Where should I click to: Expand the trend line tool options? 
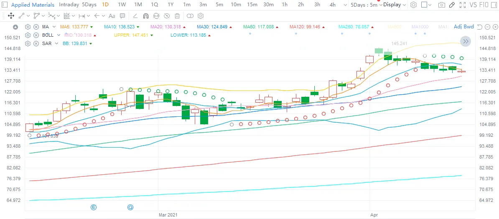point(28,16)
